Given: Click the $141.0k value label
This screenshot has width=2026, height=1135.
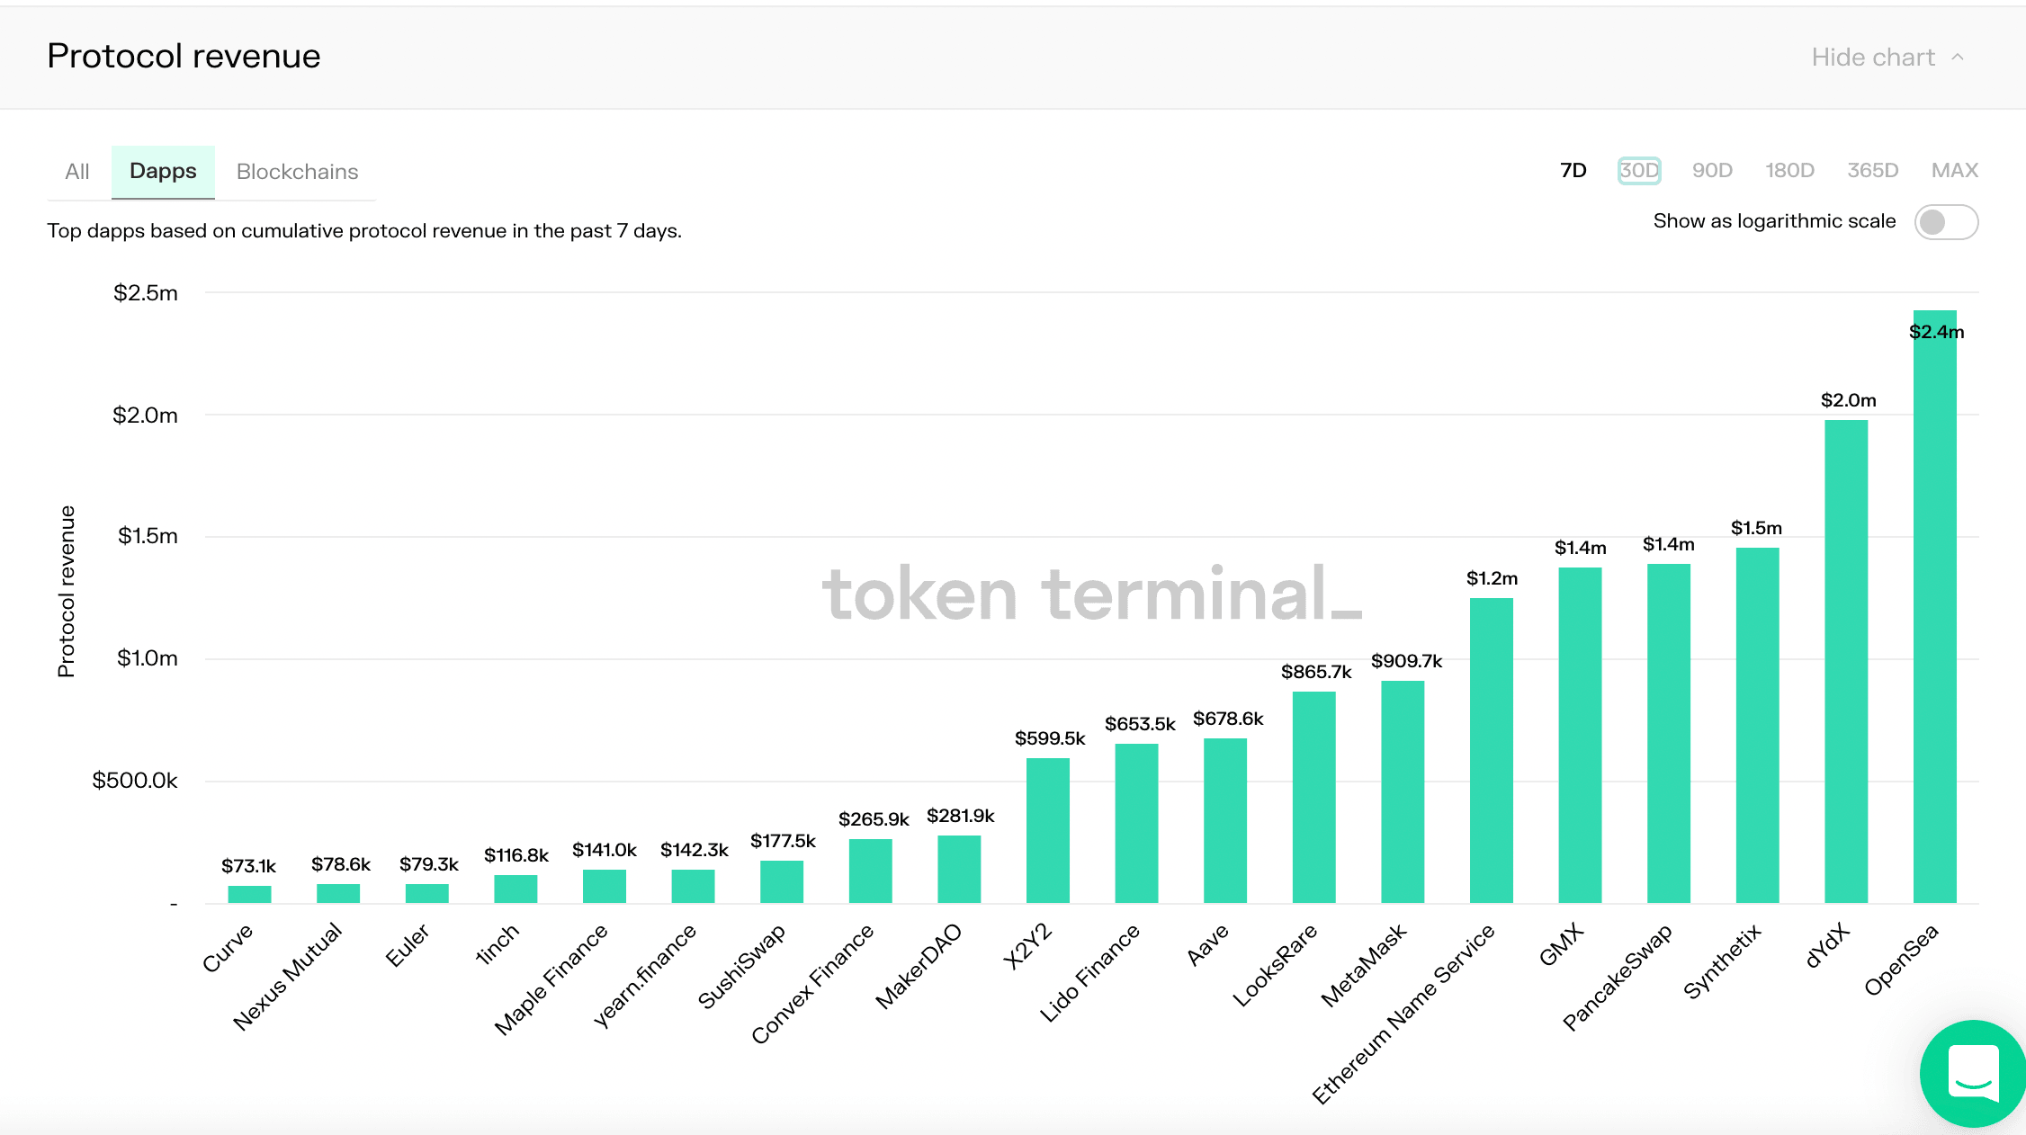Looking at the screenshot, I should 604,850.
